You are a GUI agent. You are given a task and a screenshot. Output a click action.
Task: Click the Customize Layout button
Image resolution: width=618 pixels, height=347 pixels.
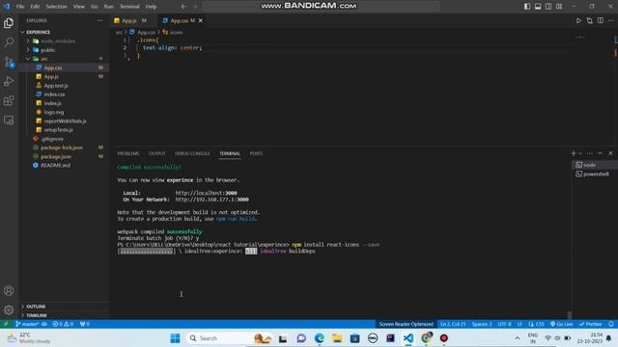[x=559, y=7]
